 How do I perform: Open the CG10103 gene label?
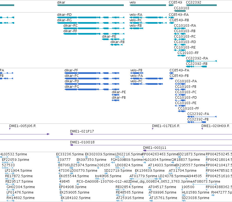click(182, 8)
